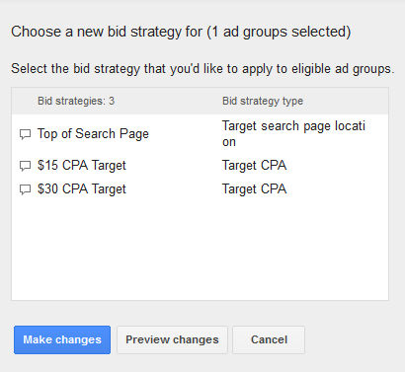This screenshot has height=372, width=405.
Task: Select the $15 CPA Target strategy
Action: (82, 166)
